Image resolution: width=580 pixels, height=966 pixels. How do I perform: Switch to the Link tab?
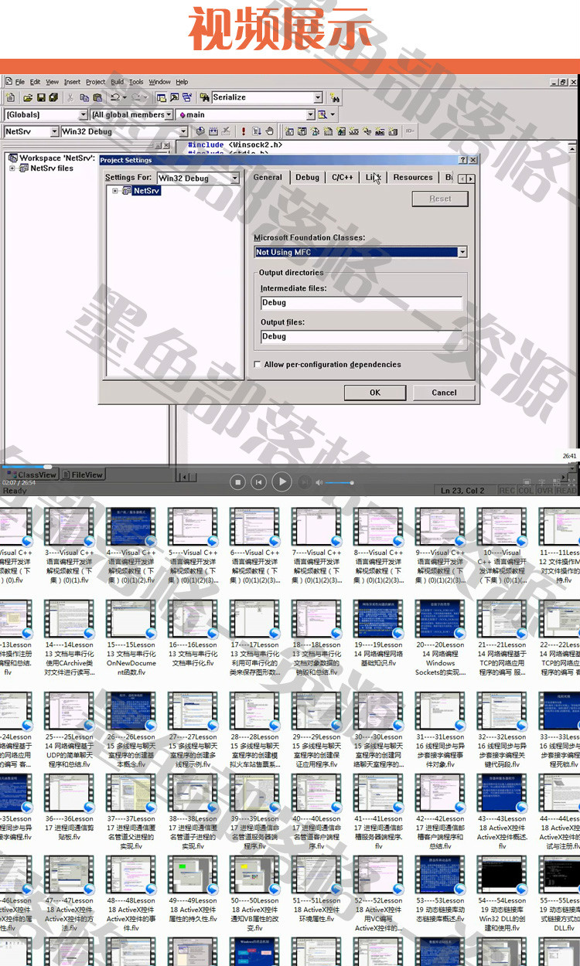tap(373, 177)
